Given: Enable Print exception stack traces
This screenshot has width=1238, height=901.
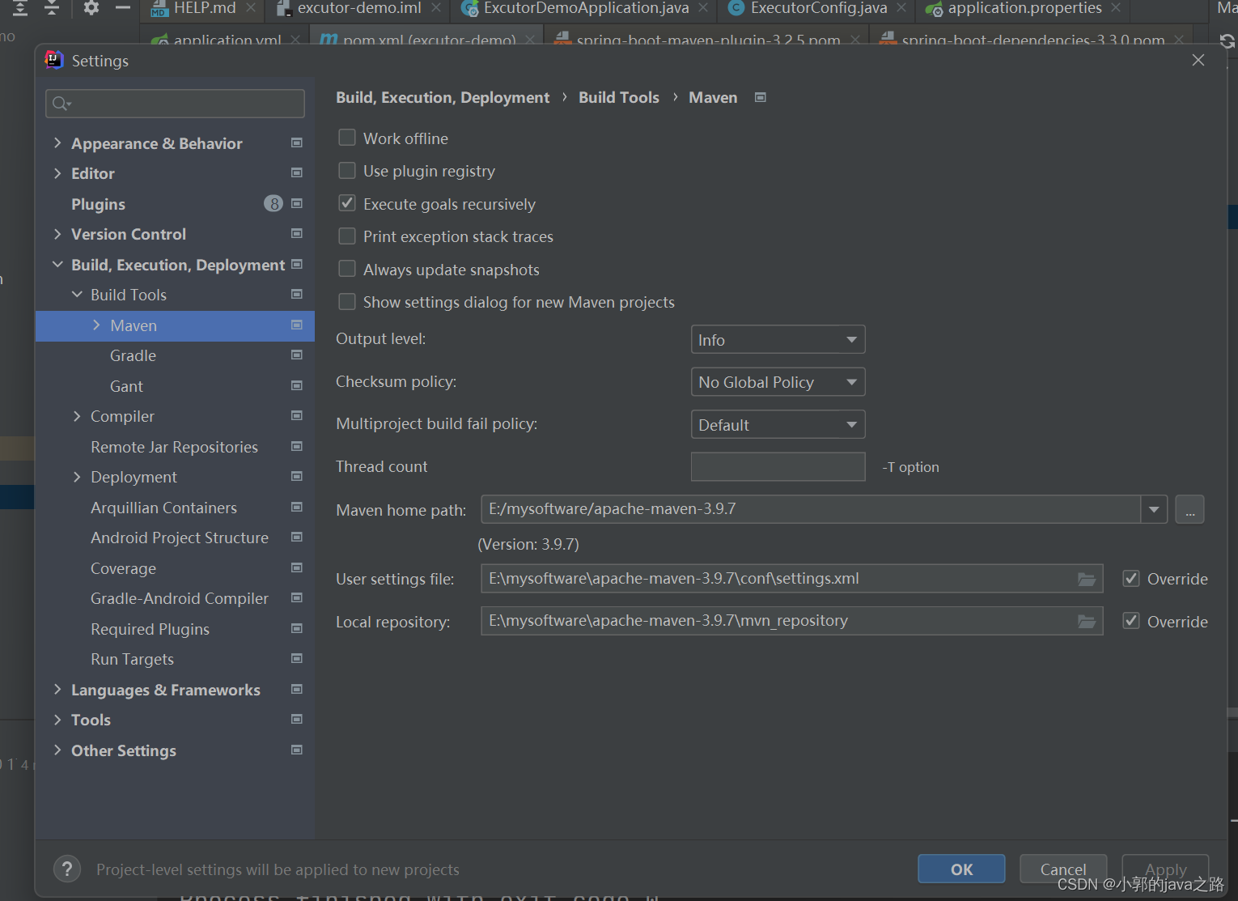Looking at the screenshot, I should pyautogui.click(x=347, y=236).
